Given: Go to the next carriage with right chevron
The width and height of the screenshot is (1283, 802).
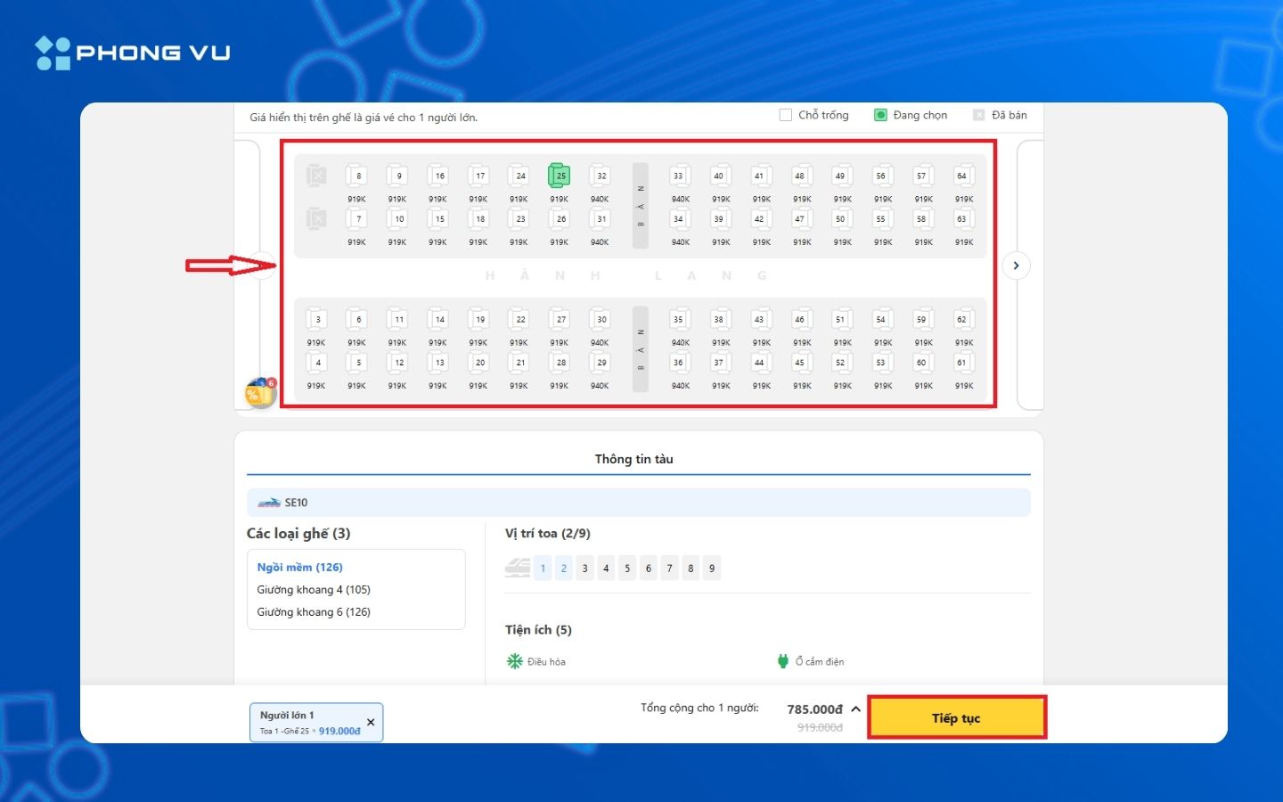Looking at the screenshot, I should coord(1017,266).
